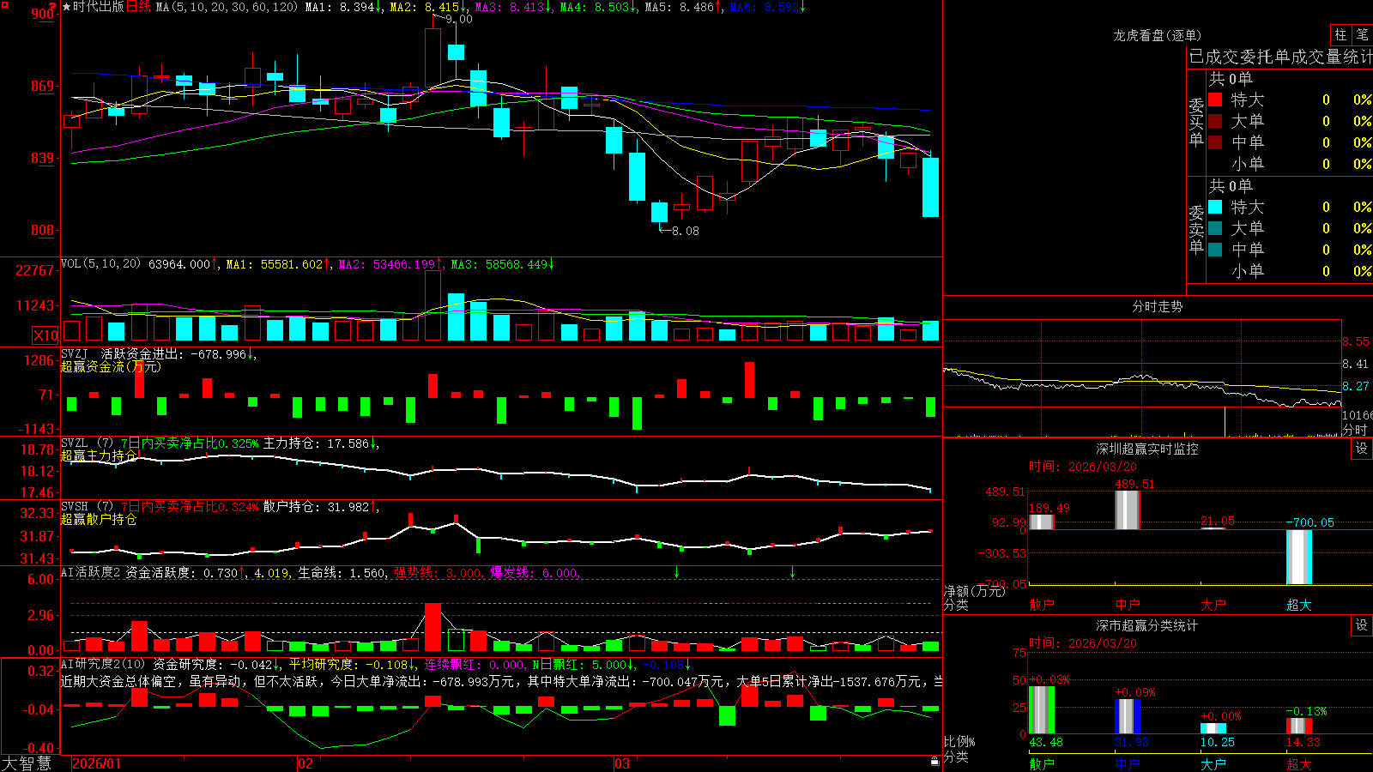
Task: Click the 龙虎看盘(逐单) panel title
Action: (x=1158, y=35)
